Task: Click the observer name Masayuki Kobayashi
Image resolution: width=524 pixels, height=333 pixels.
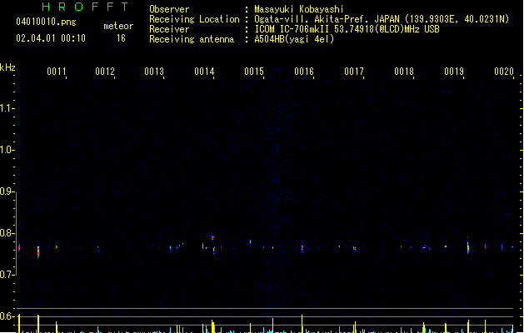Action: coord(299,9)
